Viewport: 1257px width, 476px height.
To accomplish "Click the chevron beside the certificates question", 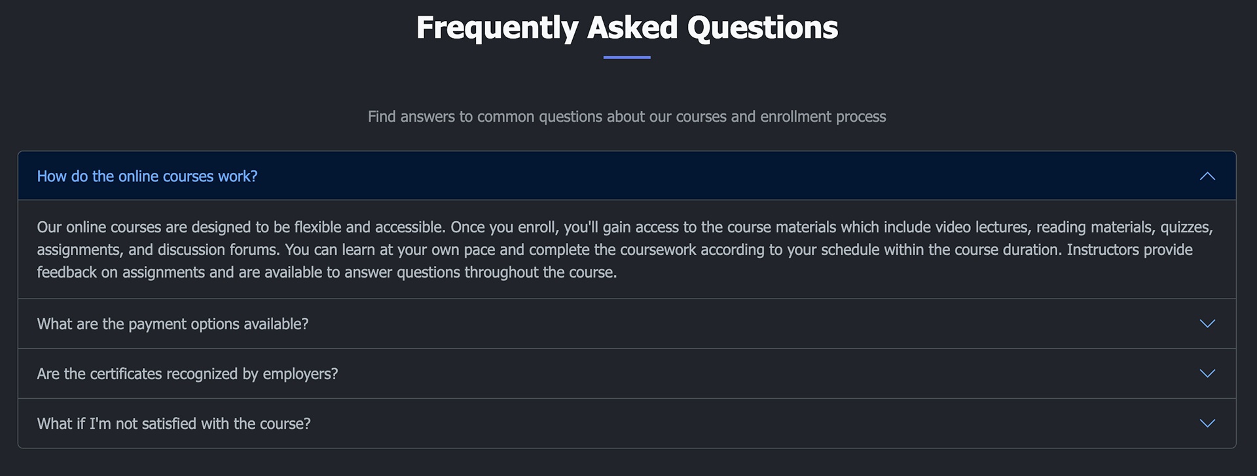I will 1207,374.
